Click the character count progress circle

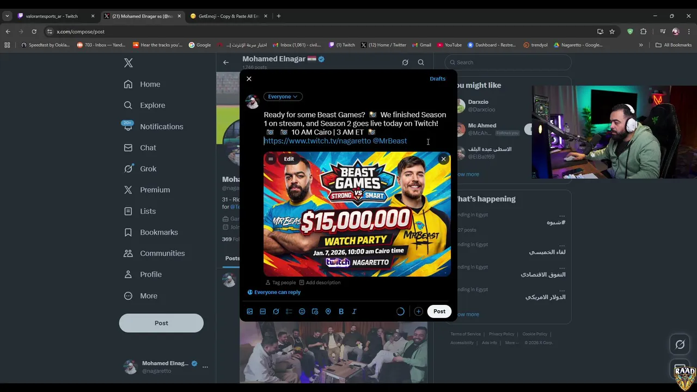pos(400,311)
